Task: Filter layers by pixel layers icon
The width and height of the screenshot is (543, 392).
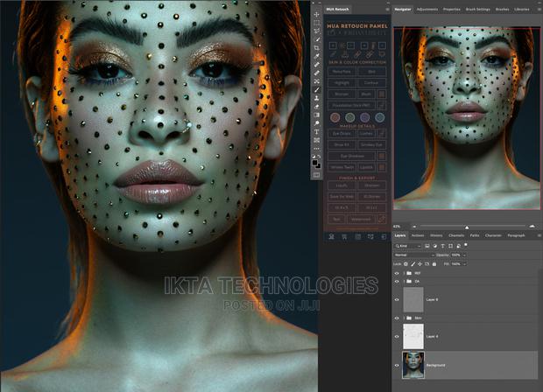Action: pyautogui.click(x=427, y=246)
